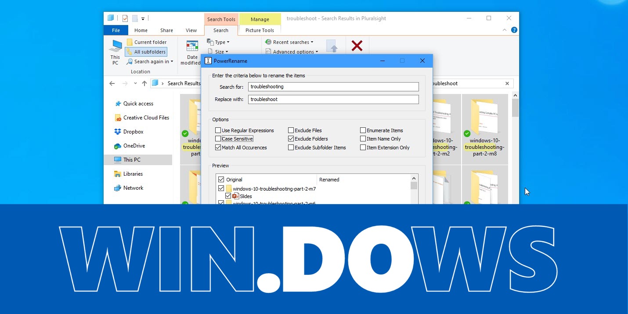Viewport: 628px width, 314px height.
Task: Click preview list scrollbar up arrow
Action: pos(414,178)
